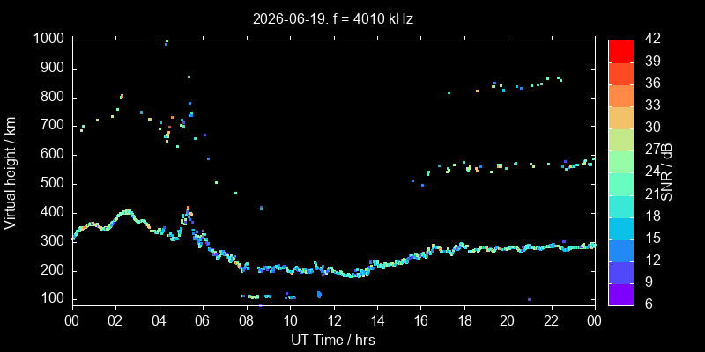Select the purple 6-9 dB colorbar segment
The height and width of the screenshot is (352, 705).
[621, 295]
